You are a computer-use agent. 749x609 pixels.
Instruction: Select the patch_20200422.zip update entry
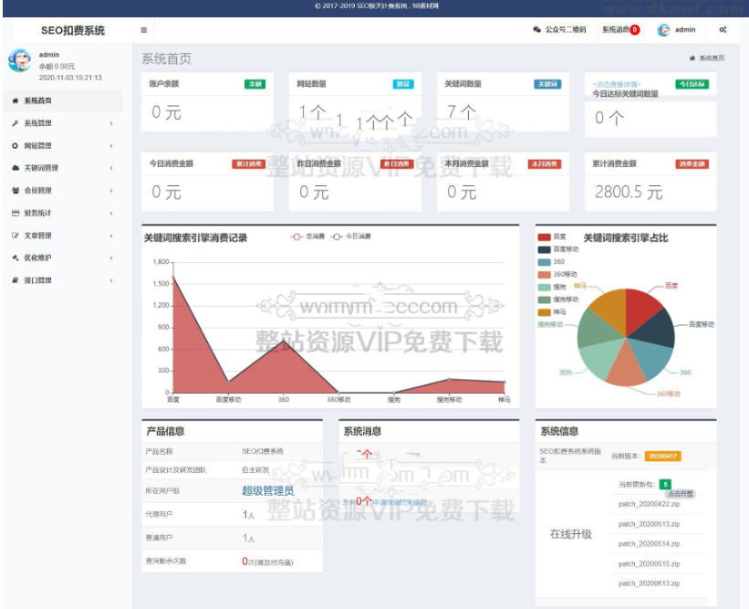point(650,503)
